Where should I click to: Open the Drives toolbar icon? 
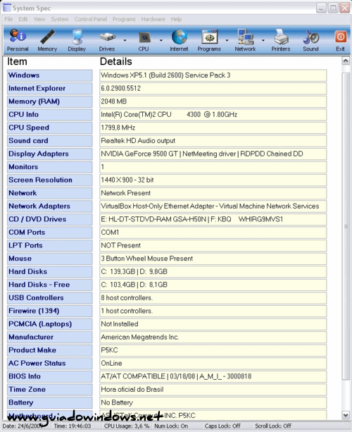(107, 40)
